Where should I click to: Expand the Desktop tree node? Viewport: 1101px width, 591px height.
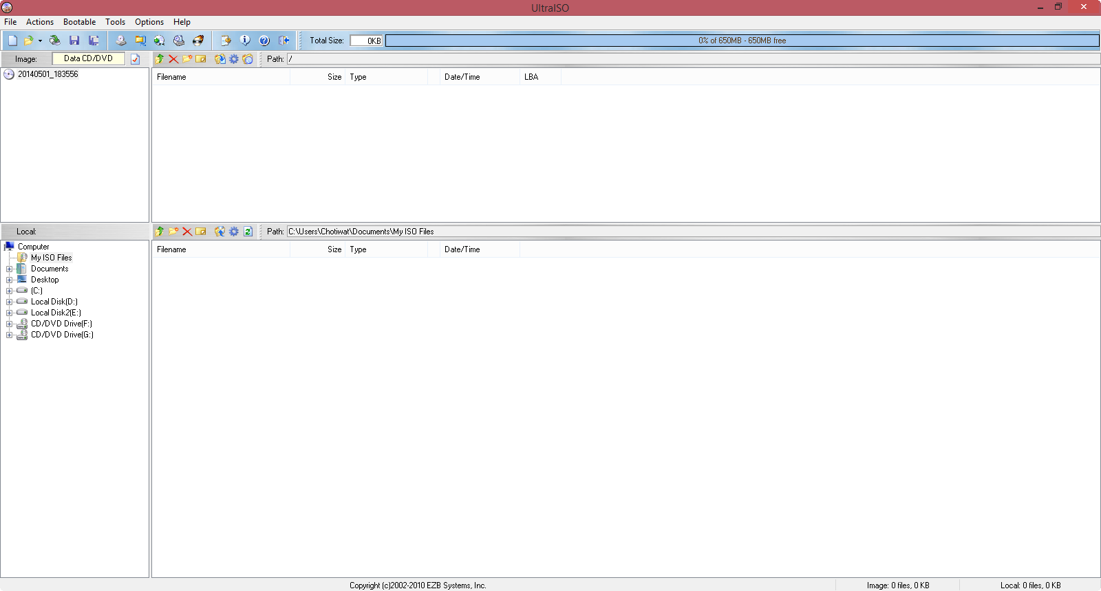pyautogui.click(x=10, y=280)
